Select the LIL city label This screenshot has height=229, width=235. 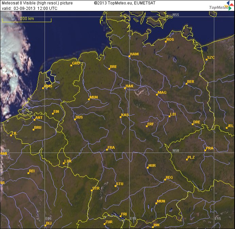click(14, 133)
